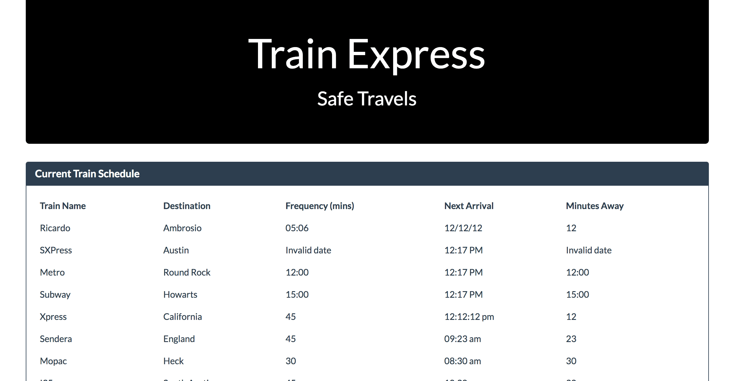This screenshot has height=381, width=752.
Task: Select the Ambrosio destination cell
Action: 182,228
